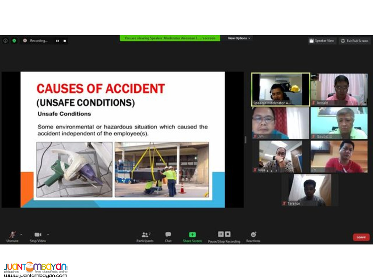Click the Leave button
The height and width of the screenshot is (280, 373).
361,237
